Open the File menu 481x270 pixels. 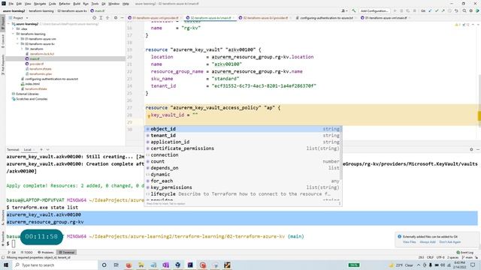pyautogui.click(x=11, y=4)
